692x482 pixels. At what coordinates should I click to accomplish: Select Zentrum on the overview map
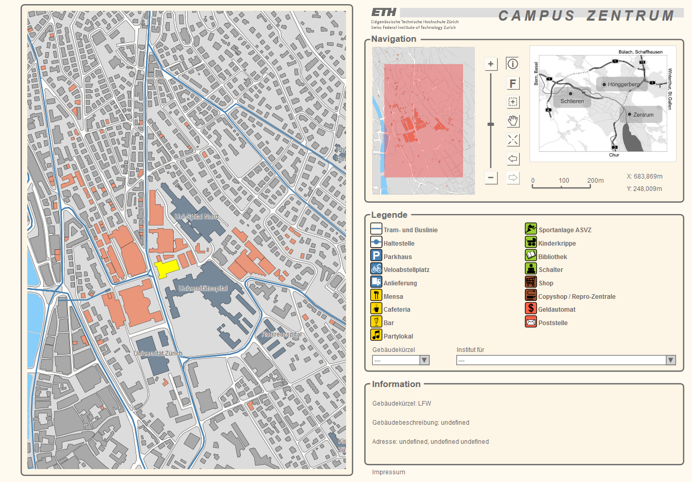(x=642, y=115)
